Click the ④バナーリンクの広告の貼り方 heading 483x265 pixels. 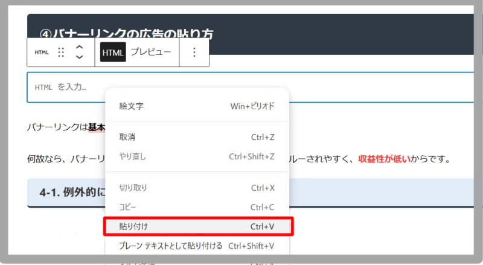tap(126, 34)
